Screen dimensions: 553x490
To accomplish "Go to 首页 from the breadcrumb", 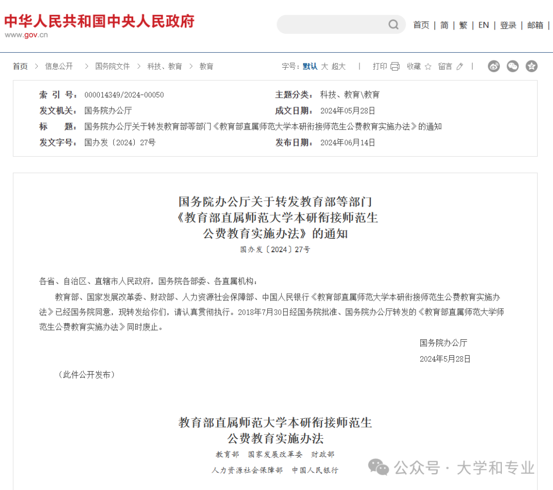I will tap(19, 66).
